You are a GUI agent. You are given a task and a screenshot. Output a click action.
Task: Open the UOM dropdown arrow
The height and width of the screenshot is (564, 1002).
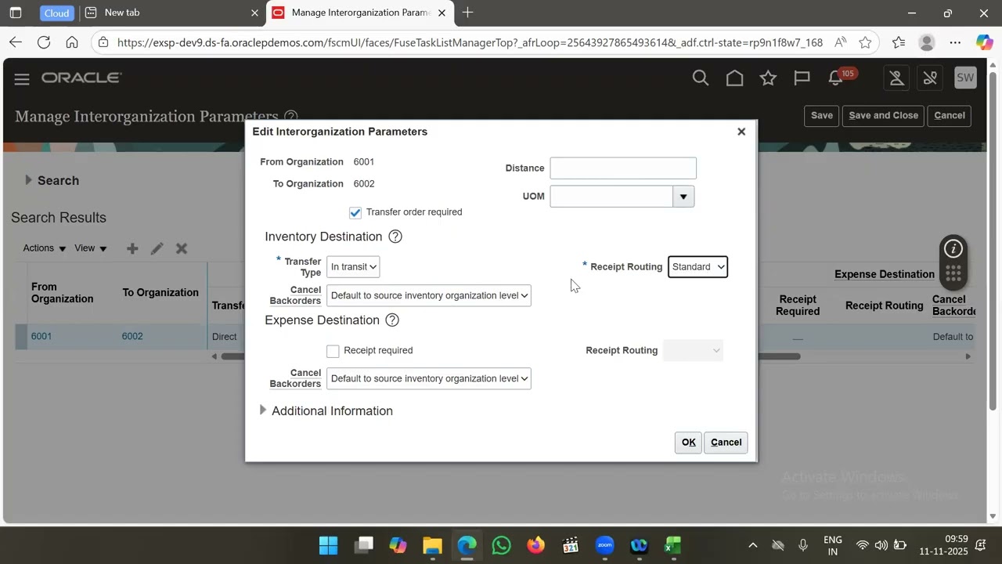[683, 197]
